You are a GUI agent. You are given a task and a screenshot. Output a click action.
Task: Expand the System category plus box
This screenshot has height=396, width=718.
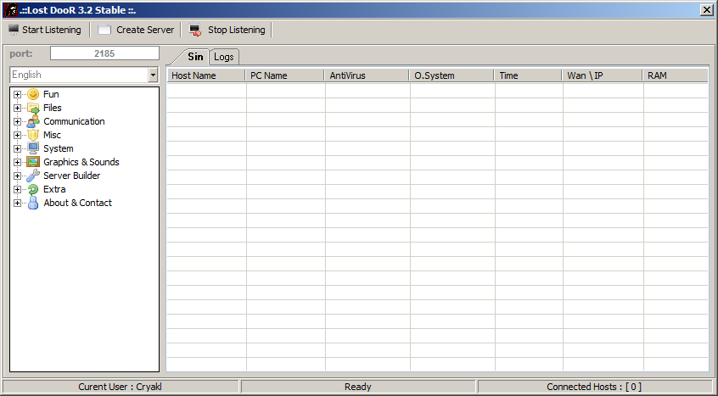(17, 148)
